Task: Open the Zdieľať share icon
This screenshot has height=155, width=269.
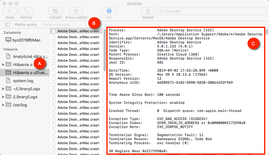Action: point(148,11)
